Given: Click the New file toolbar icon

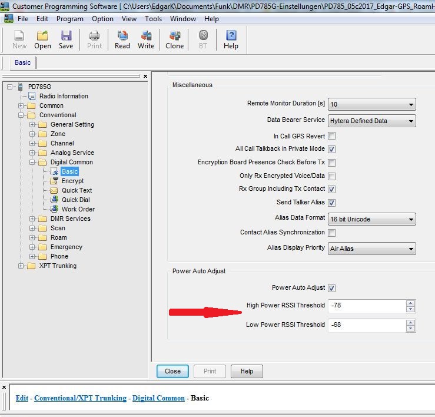Looking at the screenshot, I should click(19, 39).
